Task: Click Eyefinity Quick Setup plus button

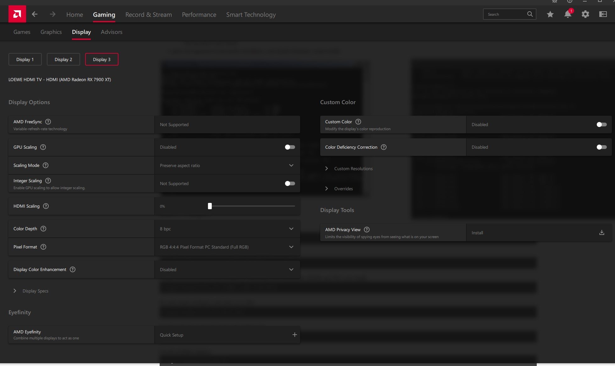Action: [x=294, y=335]
